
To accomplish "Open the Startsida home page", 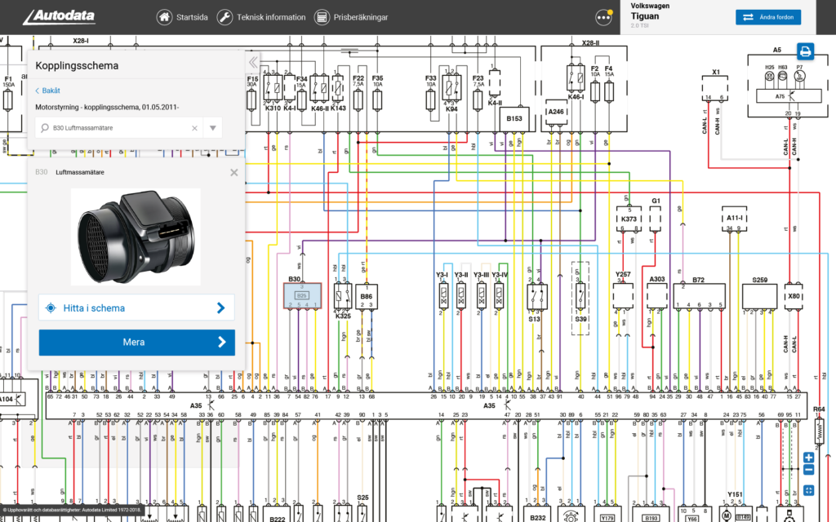I will [x=181, y=17].
